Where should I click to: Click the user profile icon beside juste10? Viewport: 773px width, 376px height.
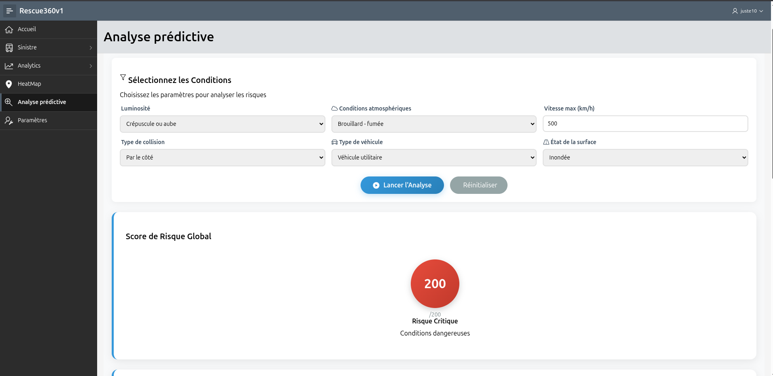coord(735,11)
